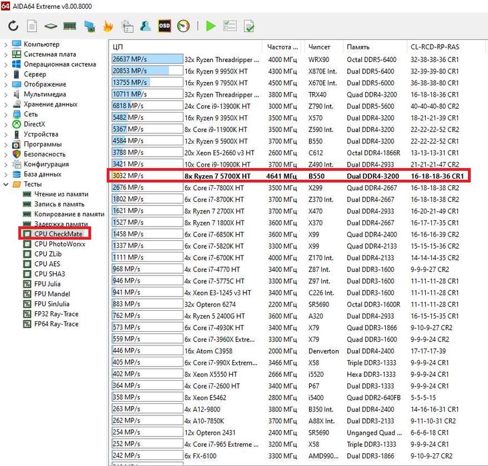The width and height of the screenshot is (488, 466).
Task: Expand the Программы node arrow
Action: pos(5,144)
